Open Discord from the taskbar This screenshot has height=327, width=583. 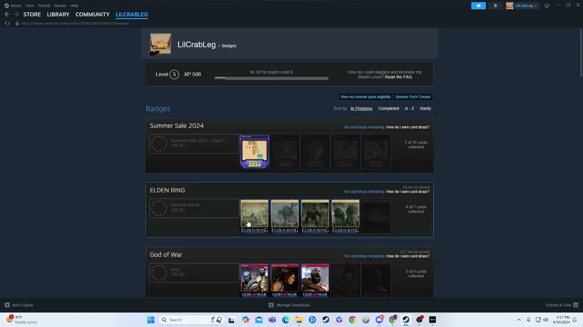coord(379,320)
